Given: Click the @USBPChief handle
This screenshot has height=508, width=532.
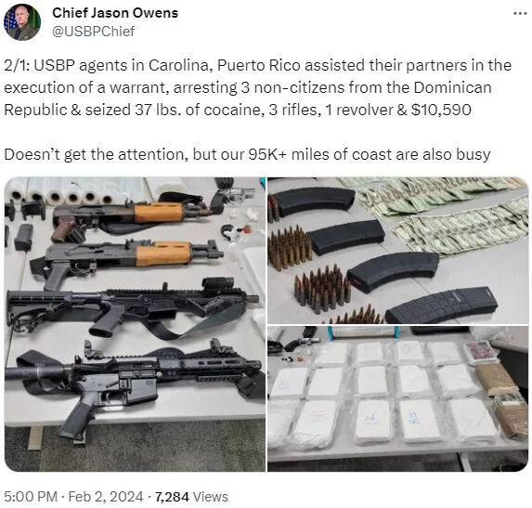Looking at the screenshot, I should coord(93,32).
